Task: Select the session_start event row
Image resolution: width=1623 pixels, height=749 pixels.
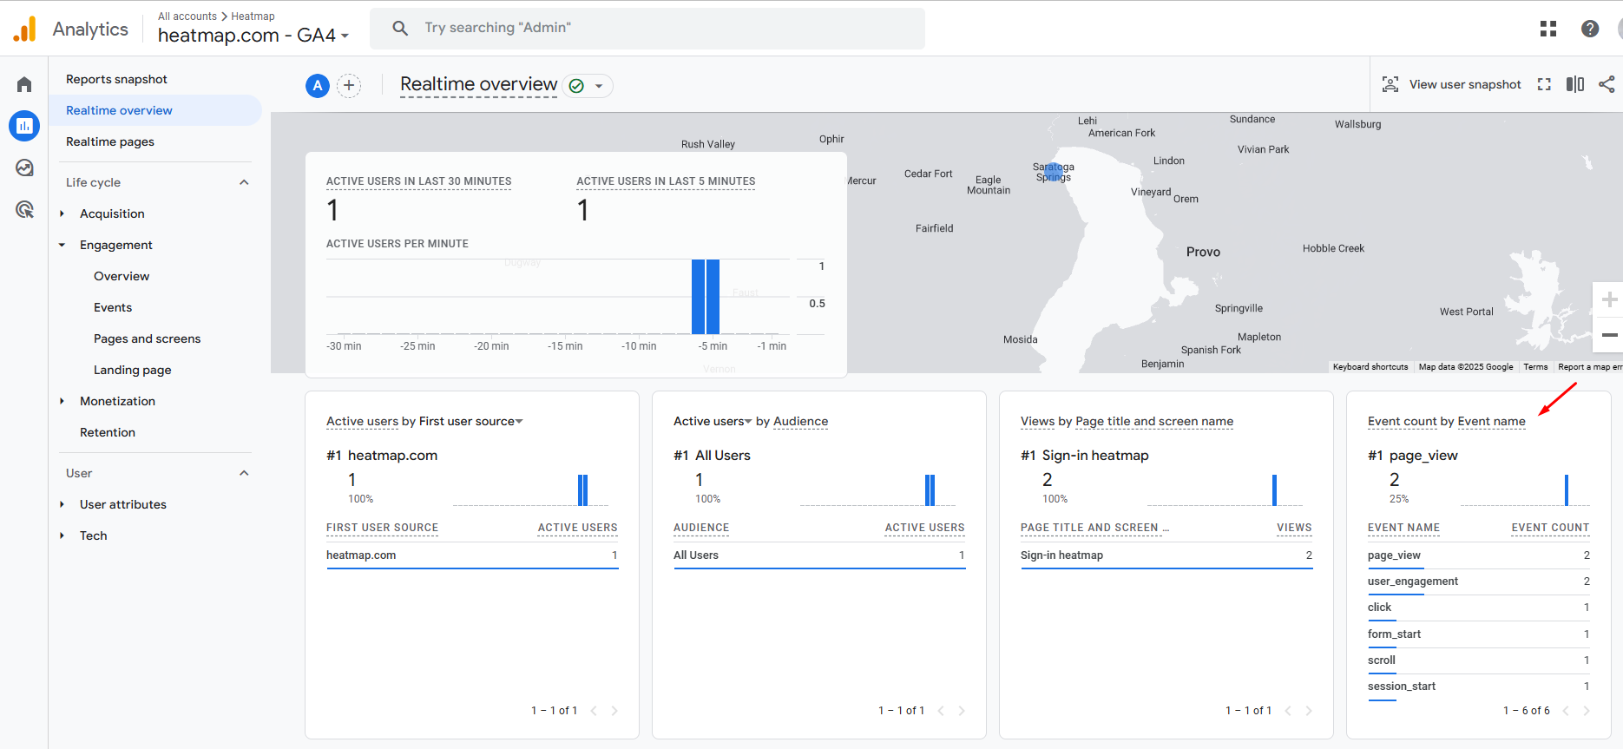Action: (1479, 687)
